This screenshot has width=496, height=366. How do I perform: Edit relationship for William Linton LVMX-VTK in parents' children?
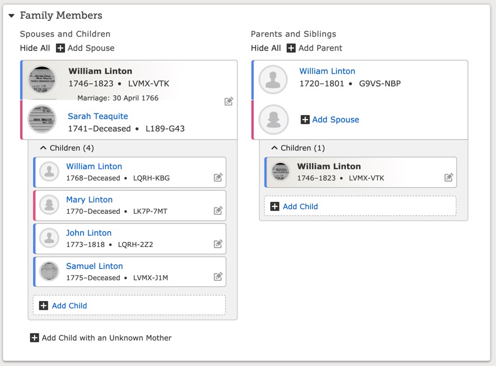point(449,177)
